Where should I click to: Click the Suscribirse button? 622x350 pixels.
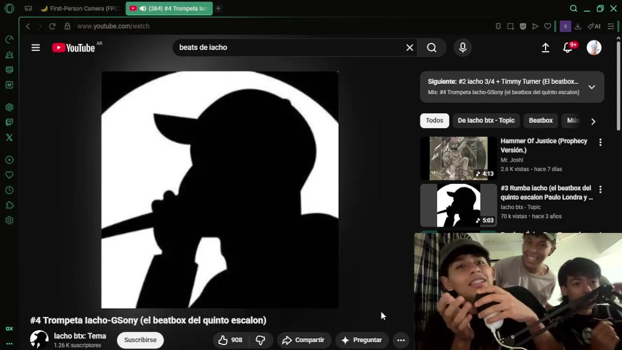[x=140, y=340]
